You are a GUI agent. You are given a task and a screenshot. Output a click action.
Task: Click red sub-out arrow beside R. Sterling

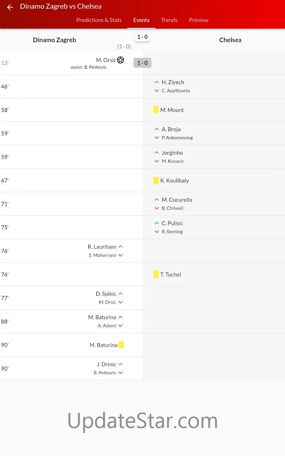click(x=157, y=232)
